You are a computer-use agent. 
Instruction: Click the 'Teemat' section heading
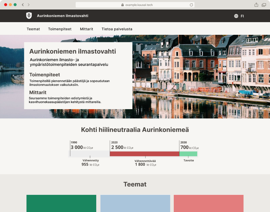click(x=135, y=184)
